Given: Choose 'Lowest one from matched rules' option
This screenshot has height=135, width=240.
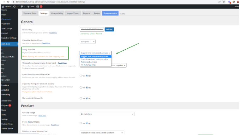Looking at the screenshot, I should click(94, 59).
